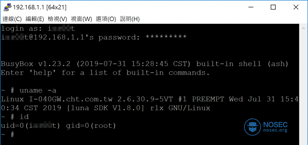308x145 pixels.
Task: Click the title bar text 192.168.1.1 [64x21]
Action: tap(40, 7)
